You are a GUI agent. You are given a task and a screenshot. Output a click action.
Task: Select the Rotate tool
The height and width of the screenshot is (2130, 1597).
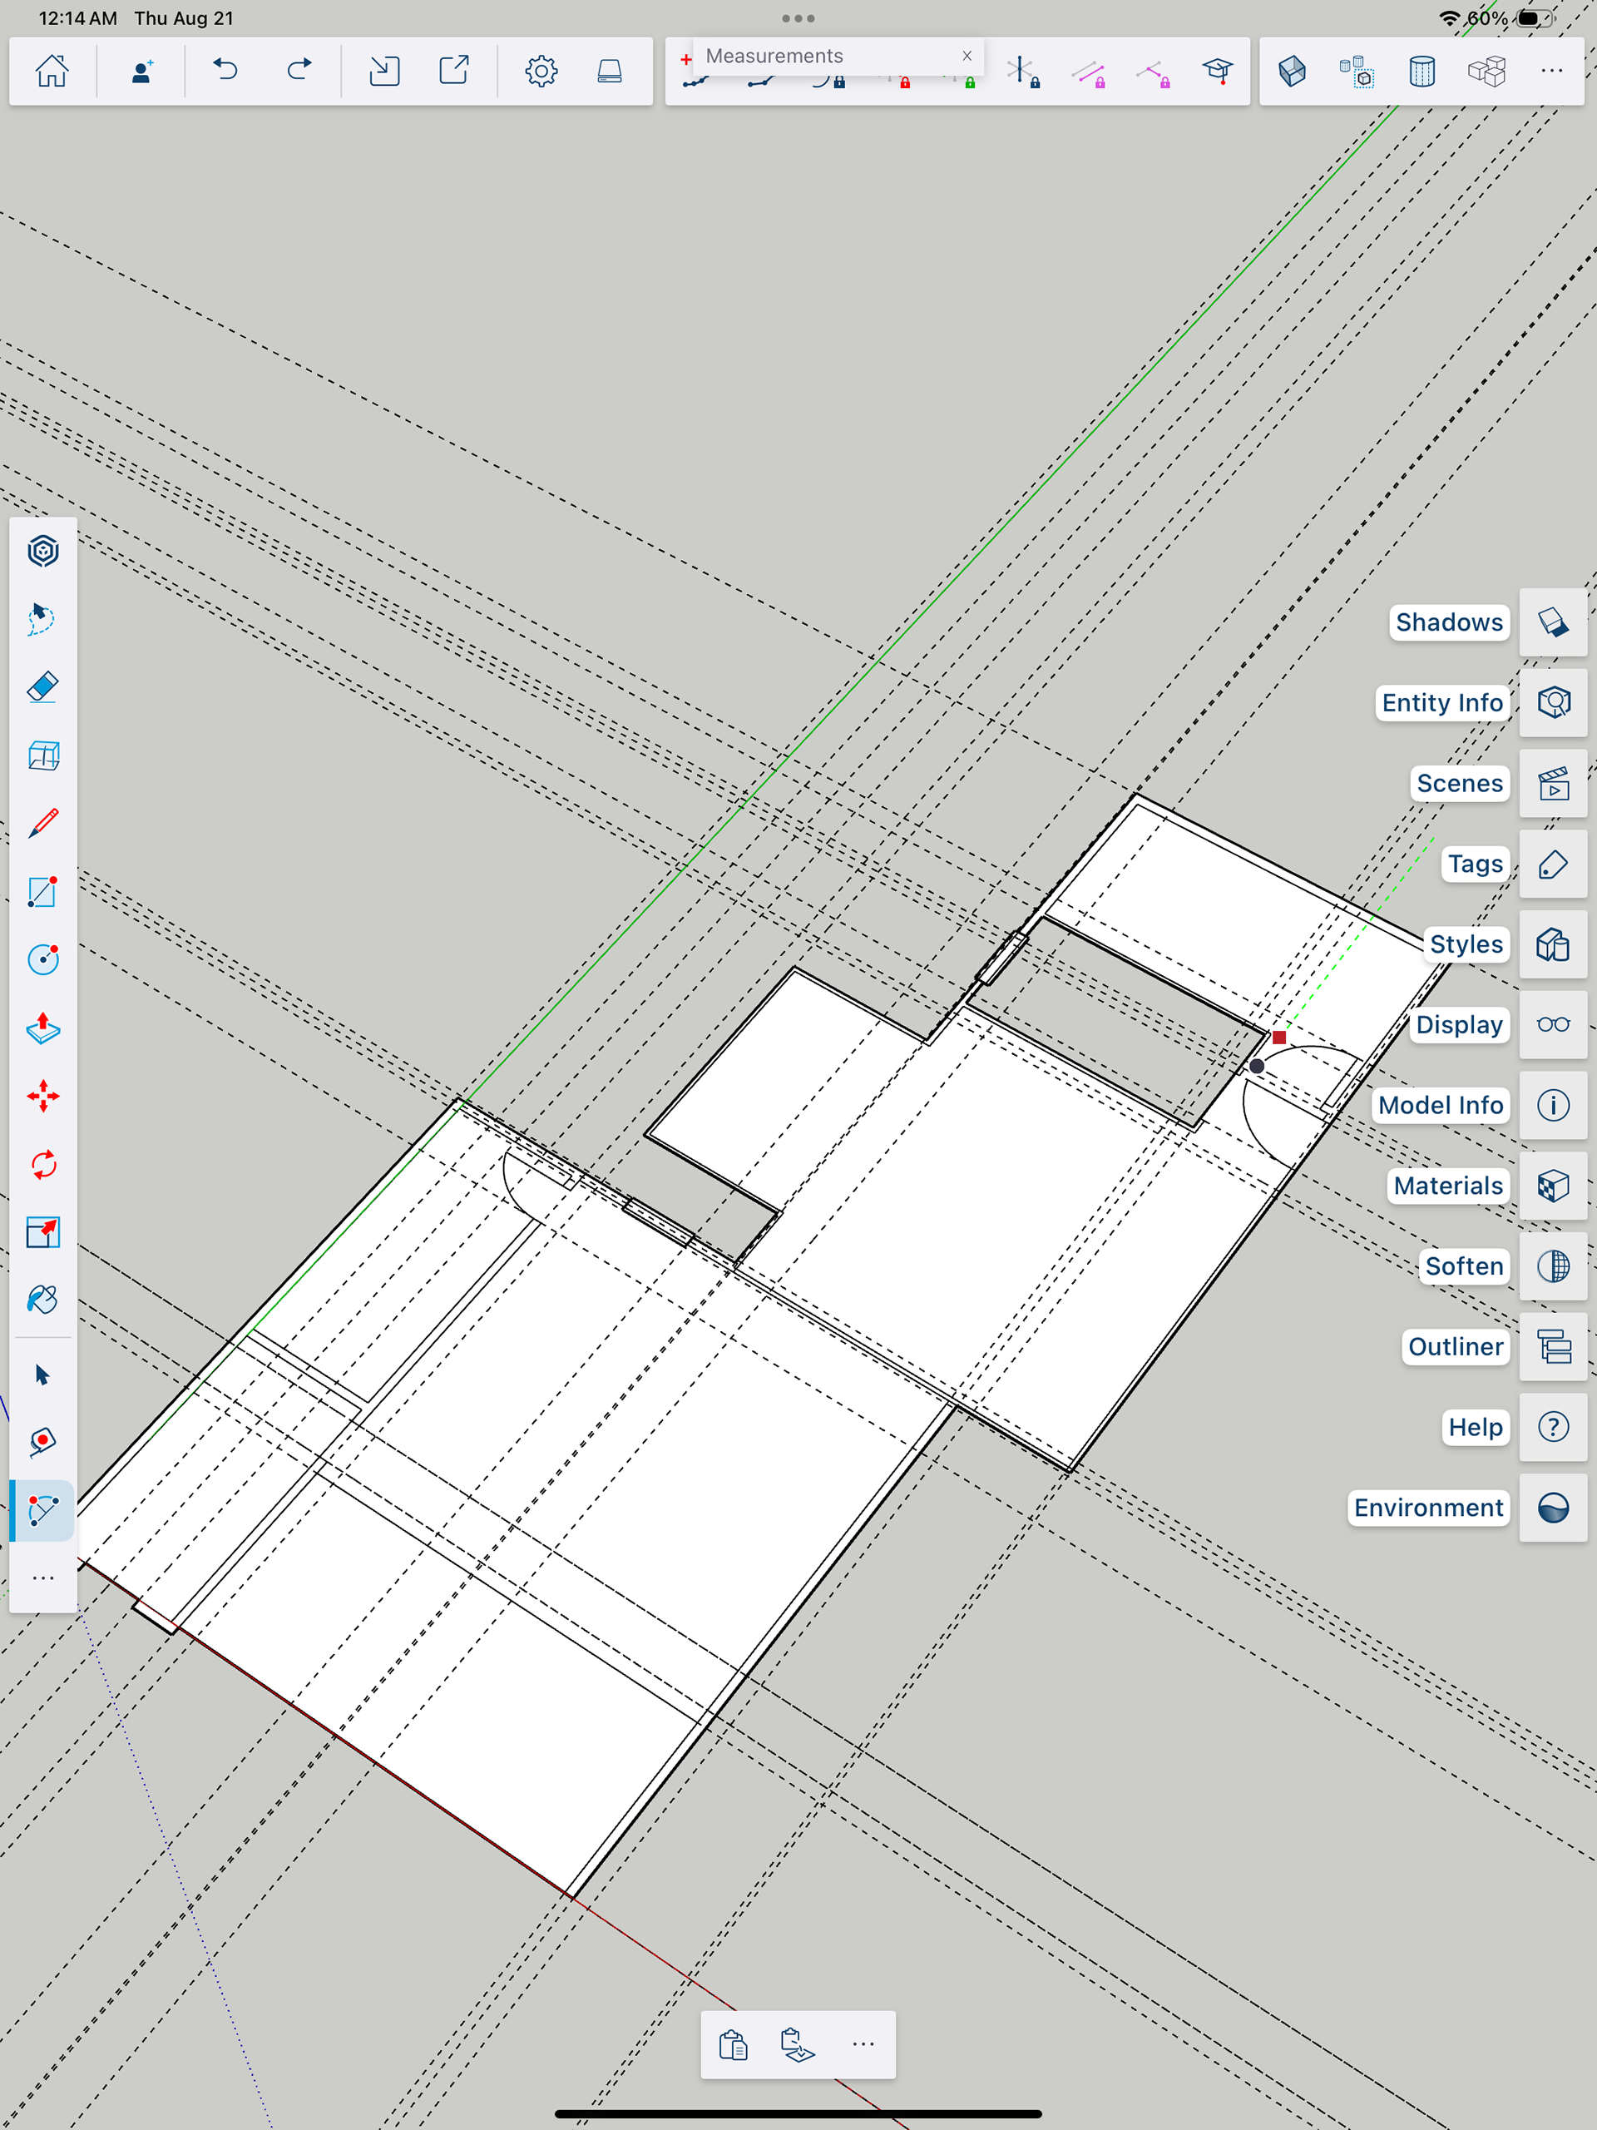43,1165
